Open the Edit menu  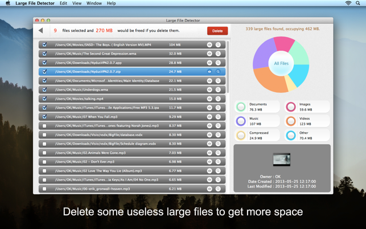(x=63, y=3)
